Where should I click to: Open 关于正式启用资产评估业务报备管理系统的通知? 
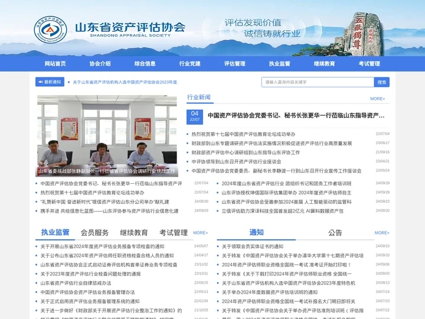(x=90, y=301)
